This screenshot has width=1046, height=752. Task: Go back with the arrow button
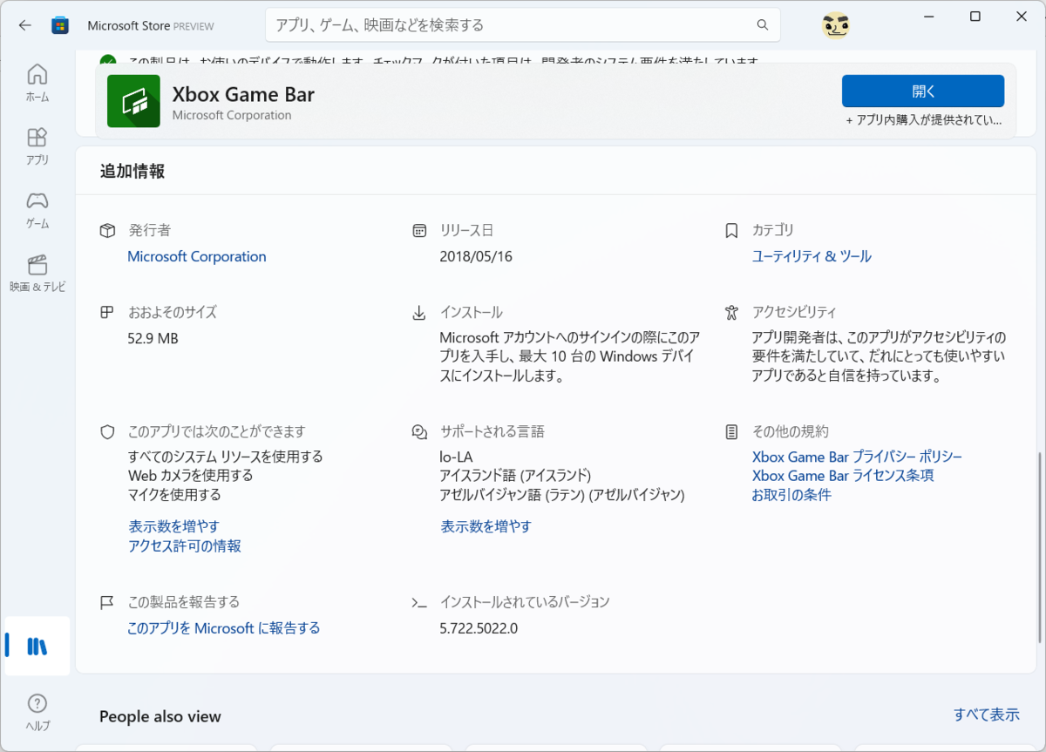coord(24,25)
